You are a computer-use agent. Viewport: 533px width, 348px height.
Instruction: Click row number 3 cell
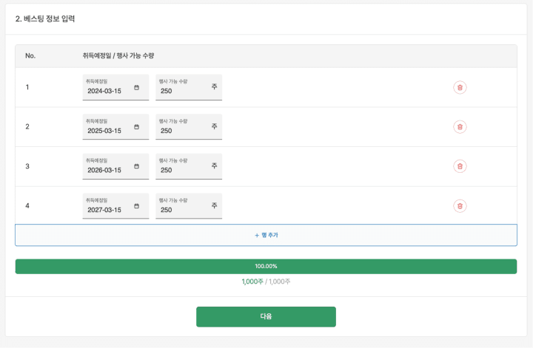pos(27,166)
